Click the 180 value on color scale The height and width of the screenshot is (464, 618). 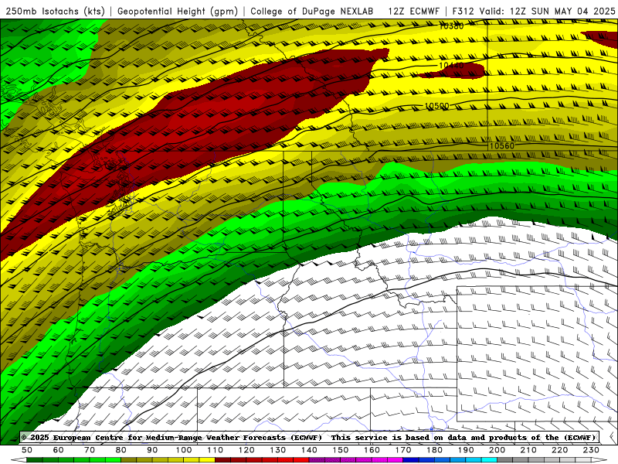(x=434, y=450)
